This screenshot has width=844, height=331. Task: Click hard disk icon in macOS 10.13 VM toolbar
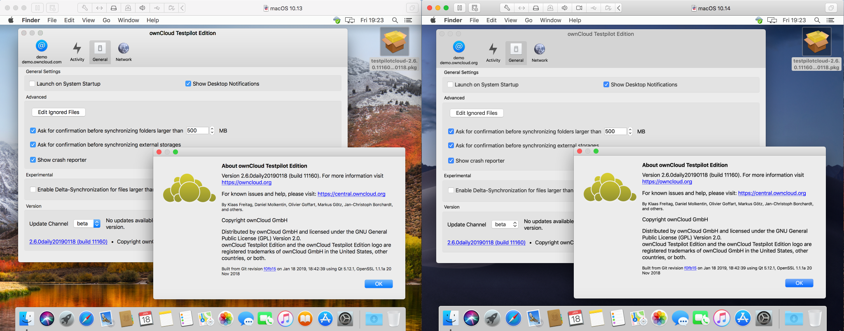click(x=114, y=8)
